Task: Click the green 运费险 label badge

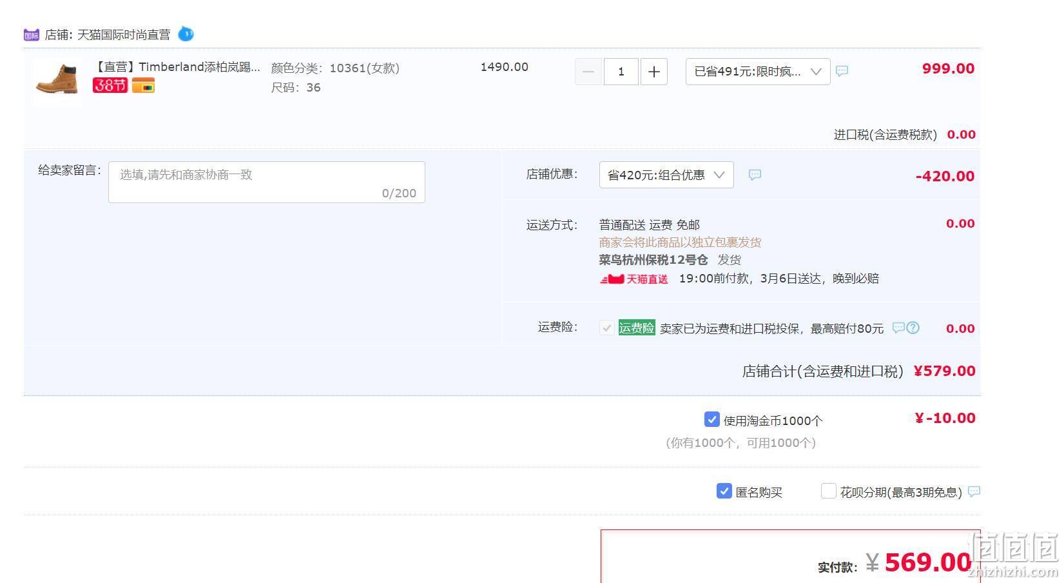Action: click(637, 328)
